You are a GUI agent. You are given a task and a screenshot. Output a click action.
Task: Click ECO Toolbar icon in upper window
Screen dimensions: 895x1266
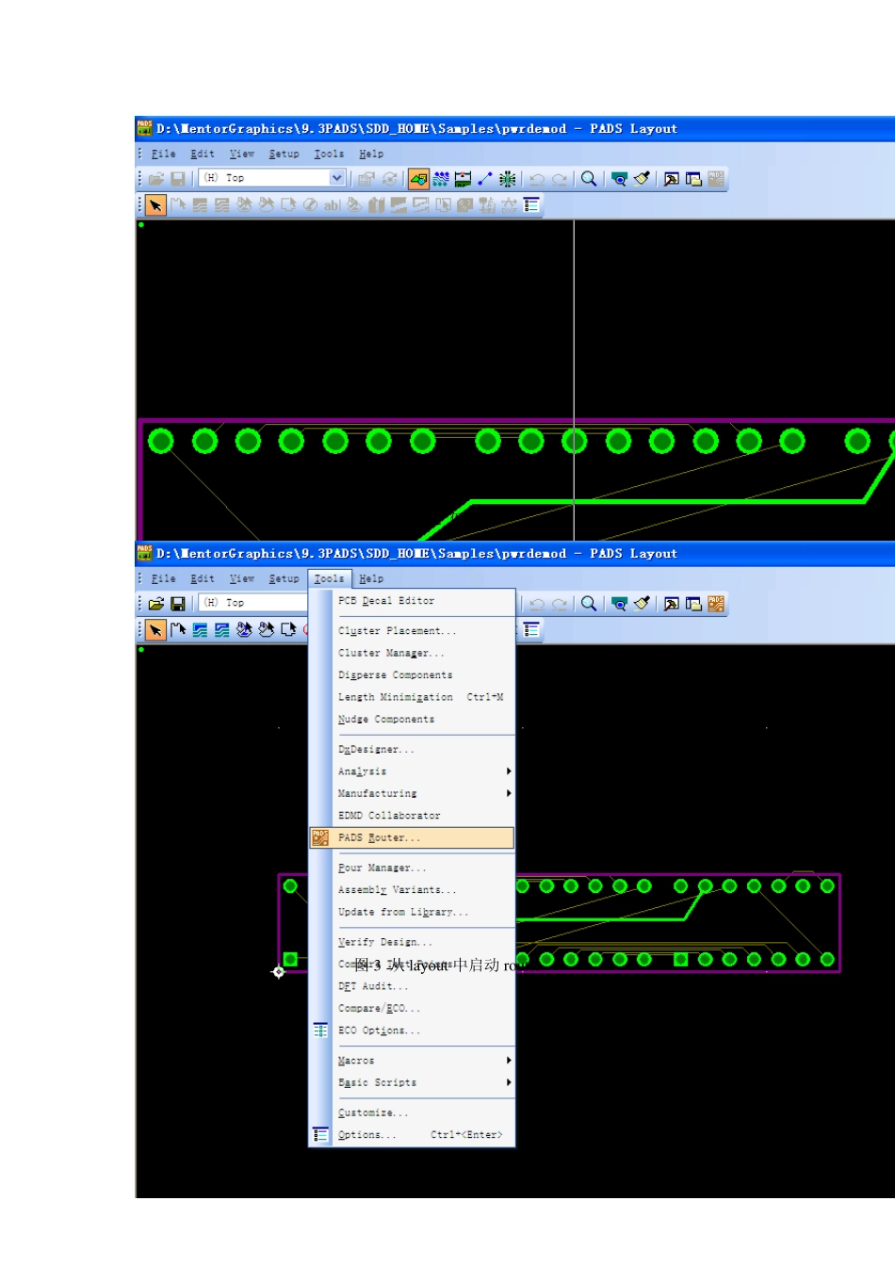484,179
